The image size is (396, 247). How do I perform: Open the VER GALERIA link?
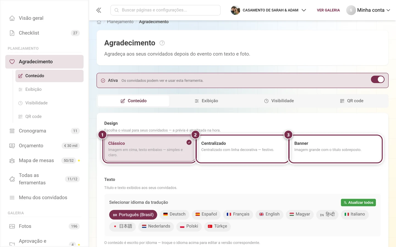click(328, 10)
